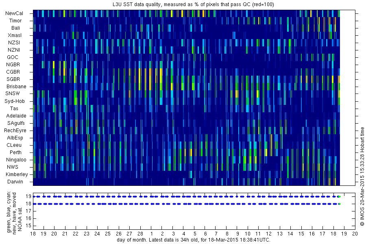Click the Tas row label
Image resolution: width=366 pixels, height=244 pixels.
[x=14, y=108]
